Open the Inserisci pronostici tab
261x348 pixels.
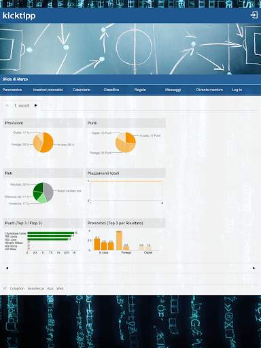pos(48,90)
